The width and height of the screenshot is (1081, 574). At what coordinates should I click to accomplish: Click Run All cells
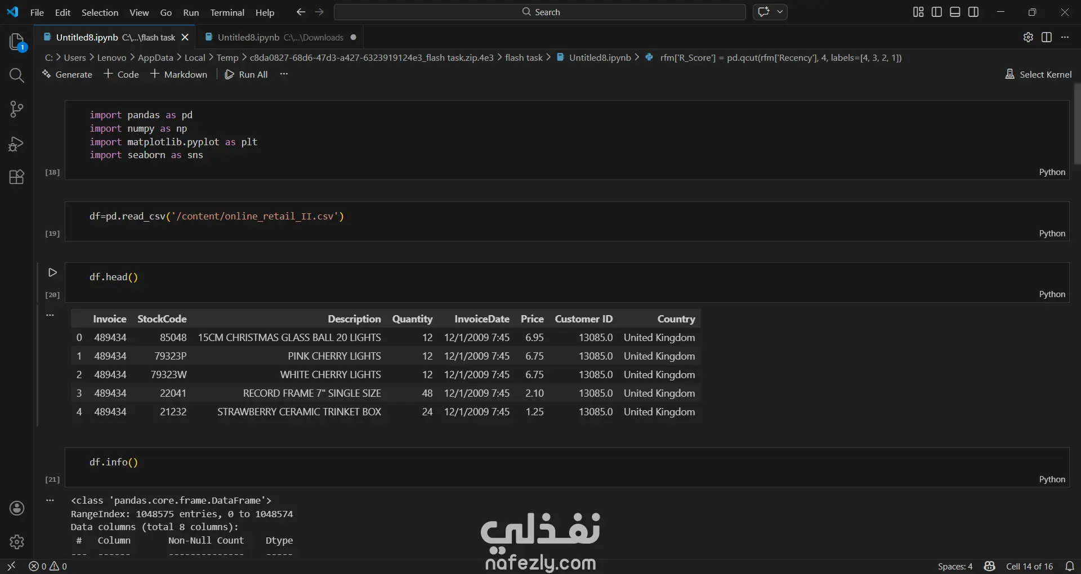(x=246, y=74)
